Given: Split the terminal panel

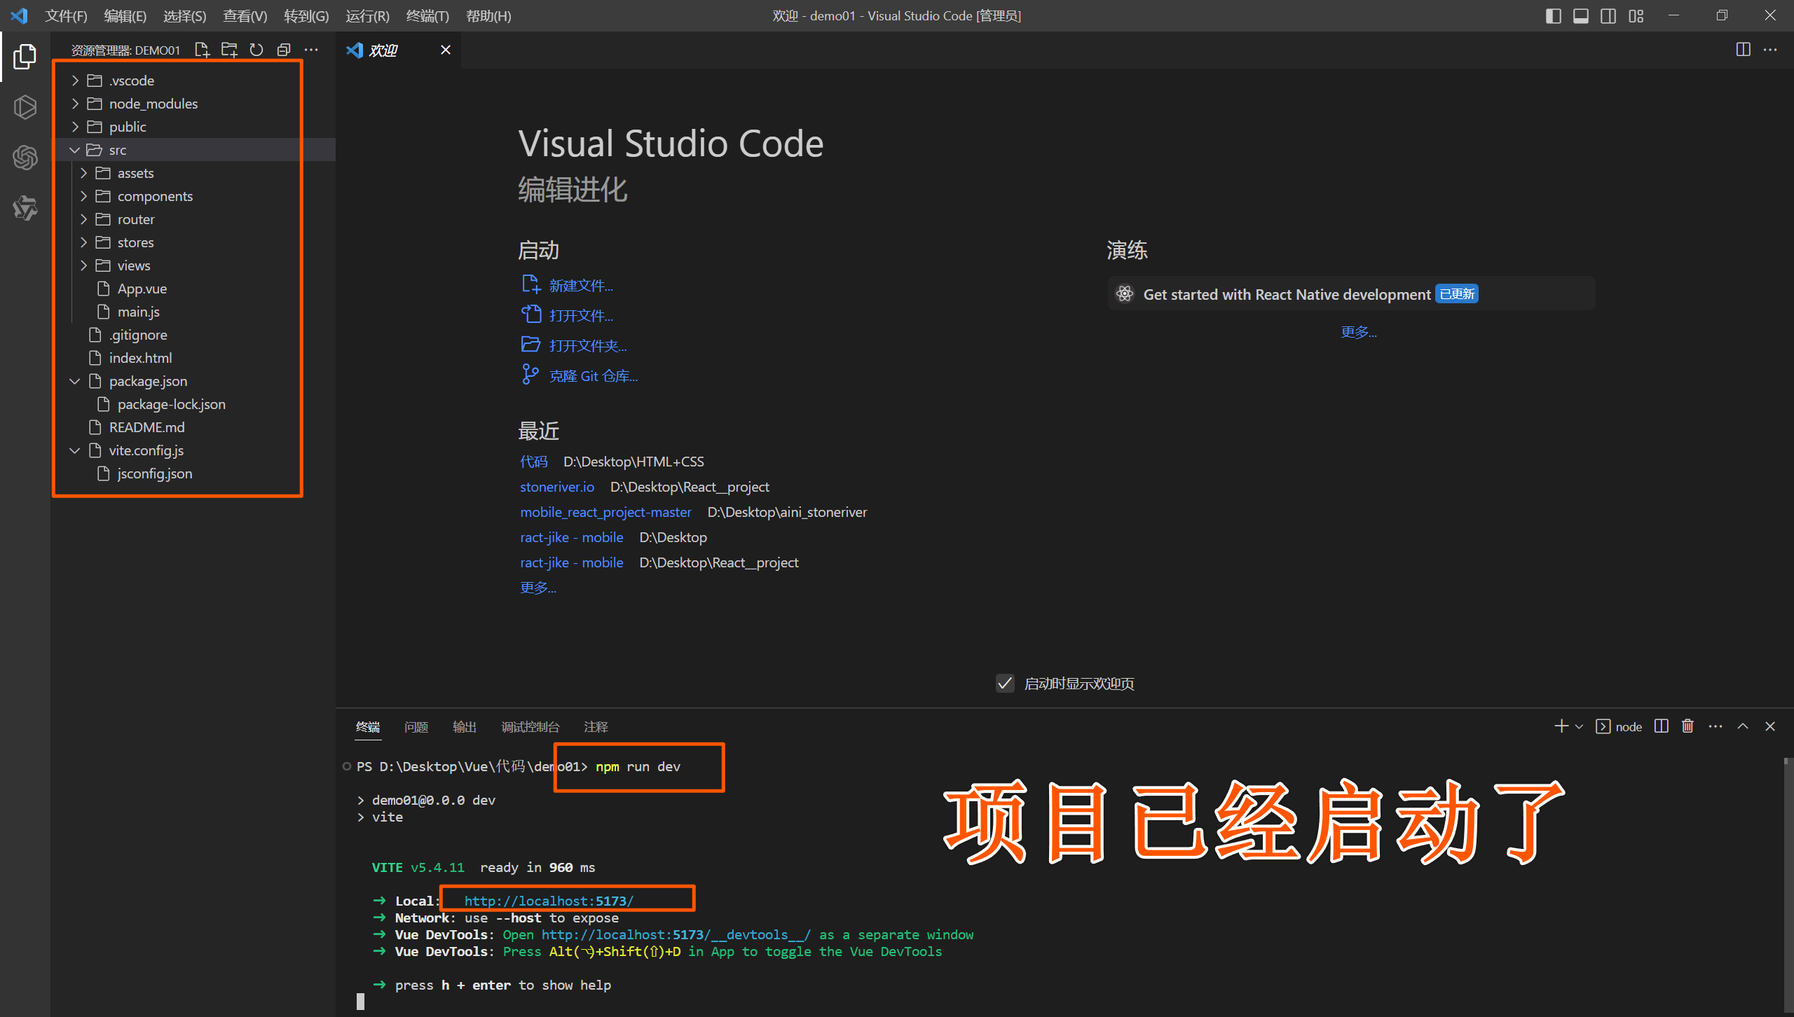Looking at the screenshot, I should coord(1661,726).
